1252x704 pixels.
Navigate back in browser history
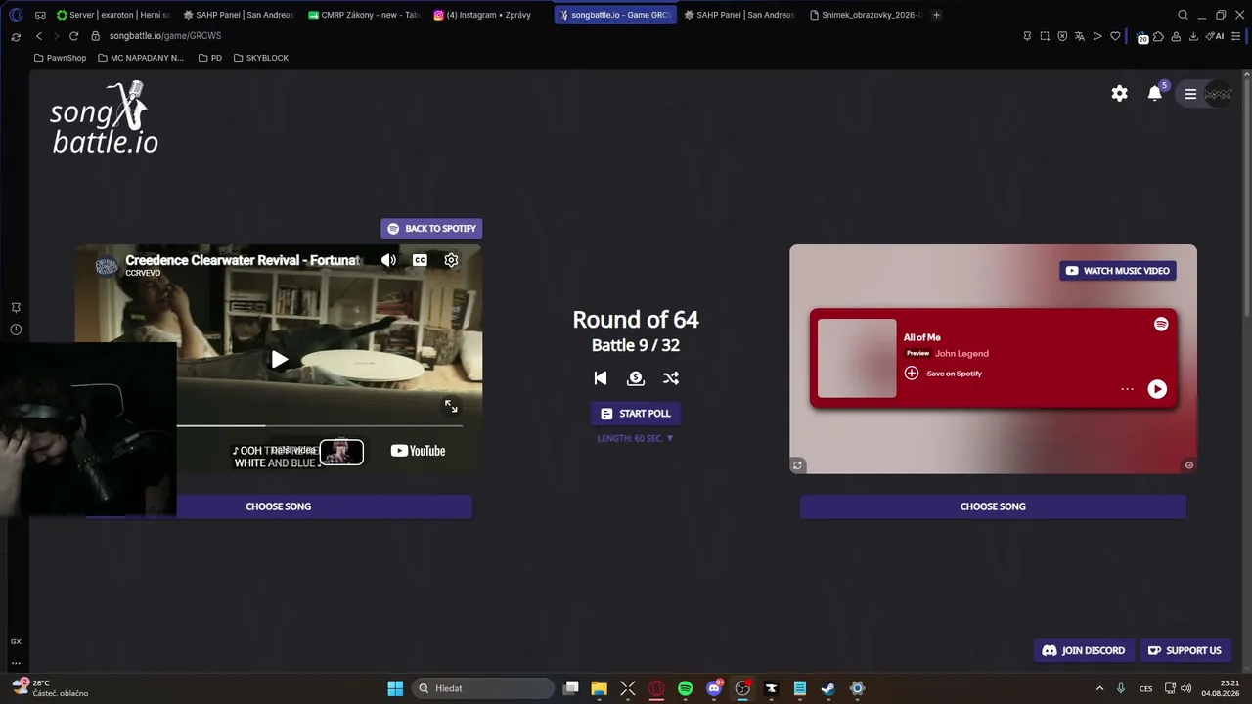(x=38, y=36)
